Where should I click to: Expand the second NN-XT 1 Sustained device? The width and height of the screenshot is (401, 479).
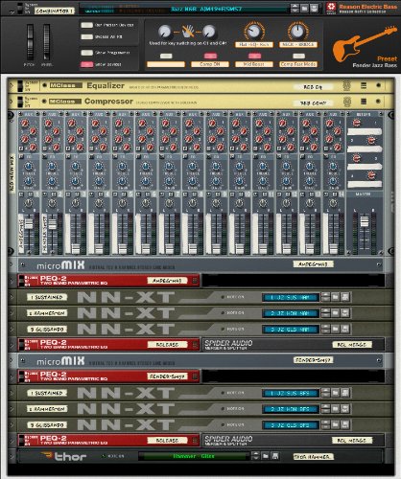pyautogui.click(x=12, y=393)
